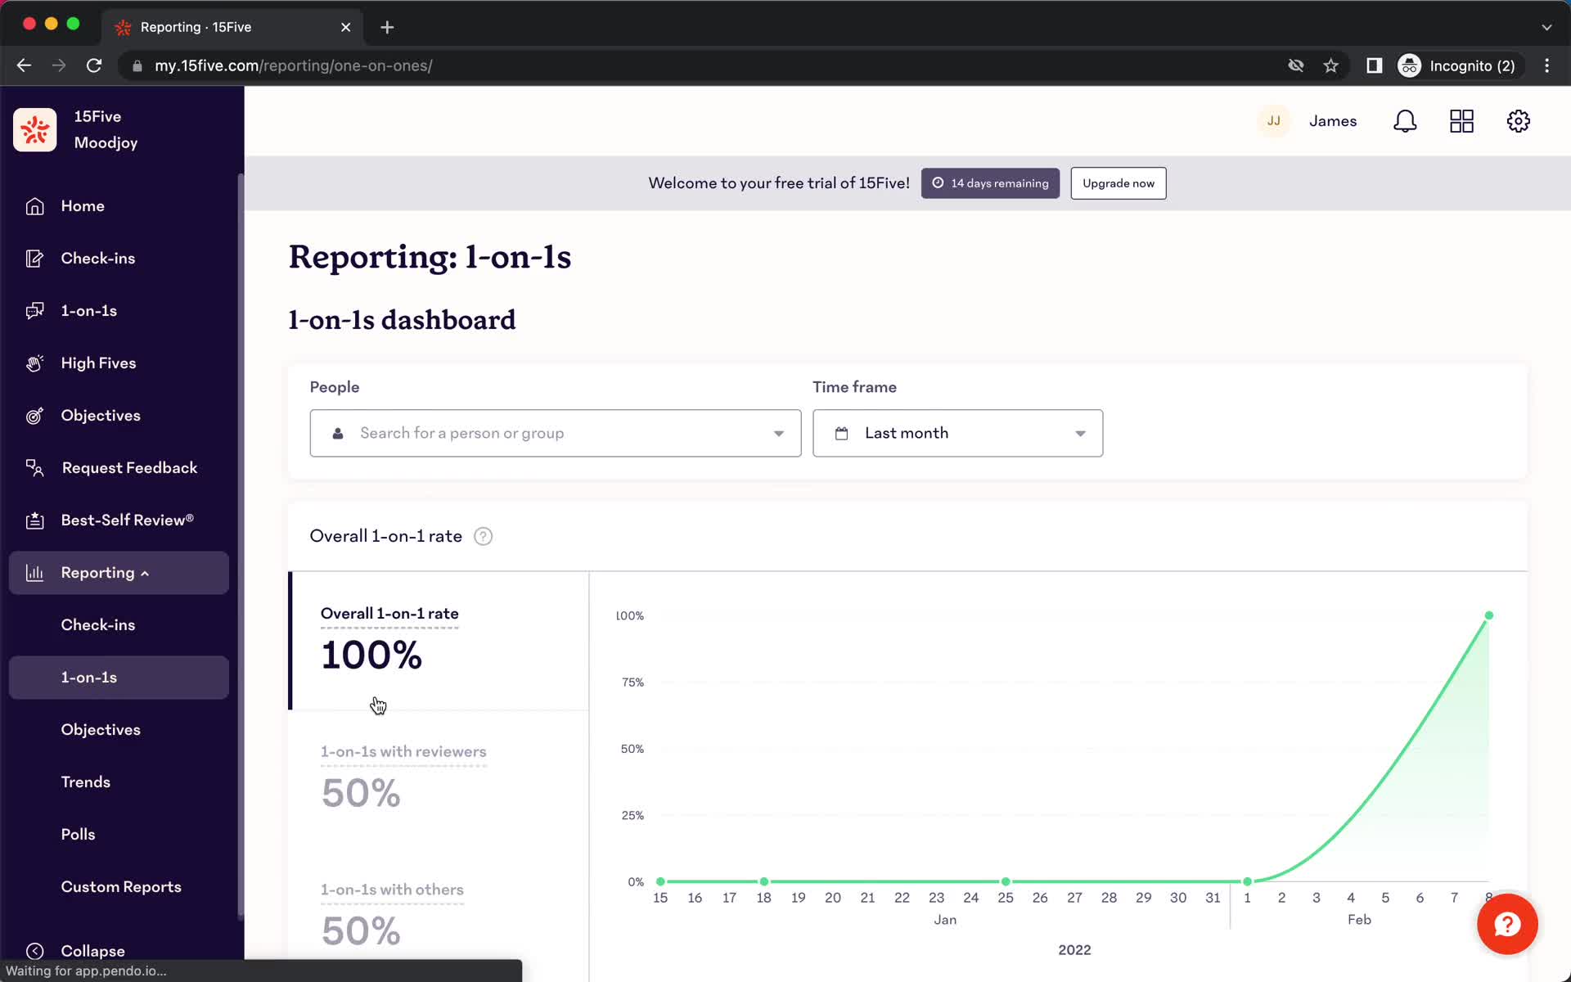Click the Request Feedback sidebar icon

pyautogui.click(x=34, y=467)
